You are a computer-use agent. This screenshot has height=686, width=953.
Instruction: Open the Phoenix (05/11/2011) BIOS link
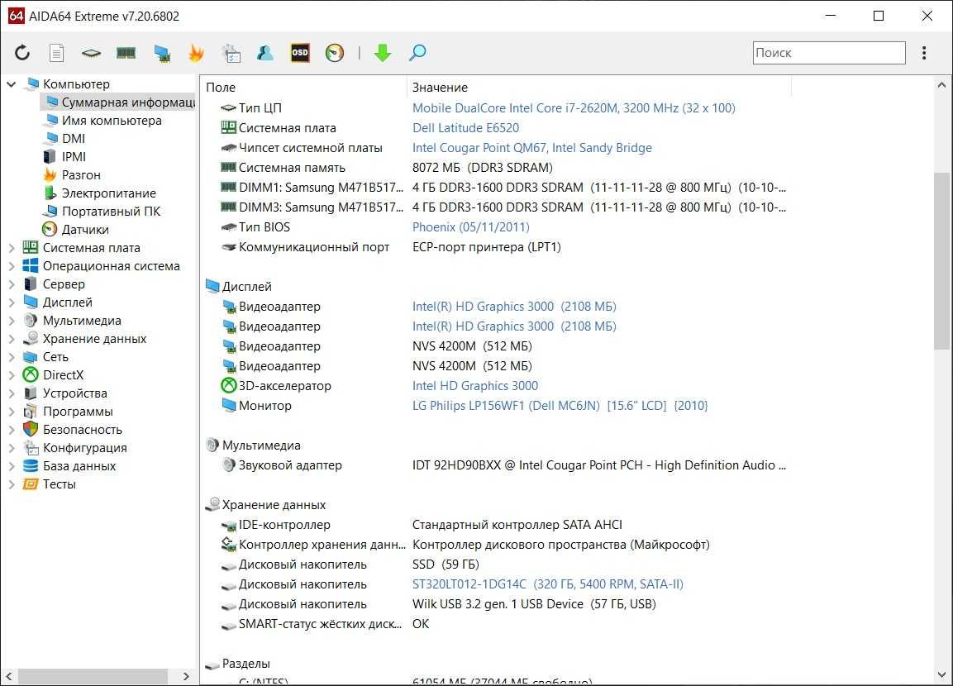point(470,227)
